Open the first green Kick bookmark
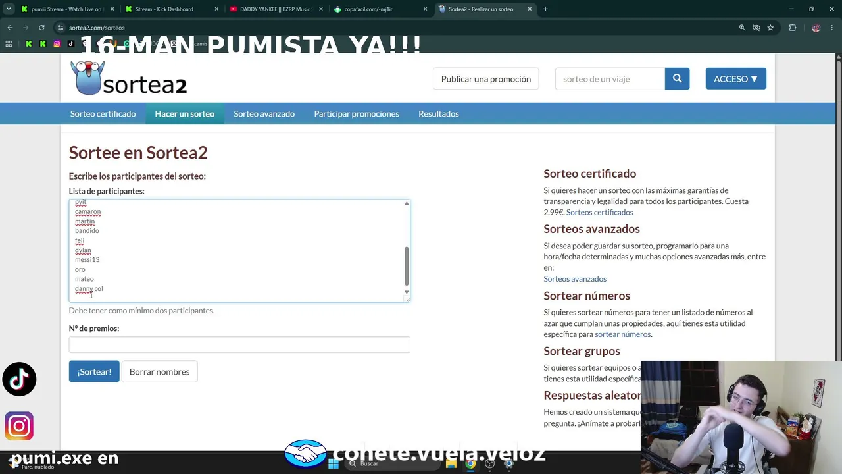 pos(29,44)
